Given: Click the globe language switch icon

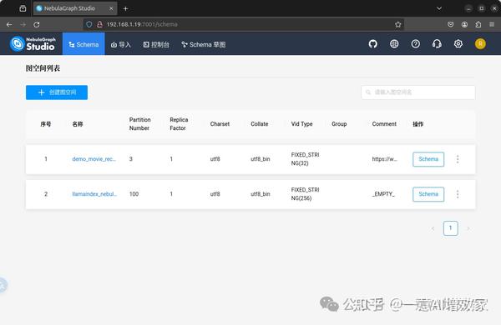Looking at the screenshot, I should 394,43.
